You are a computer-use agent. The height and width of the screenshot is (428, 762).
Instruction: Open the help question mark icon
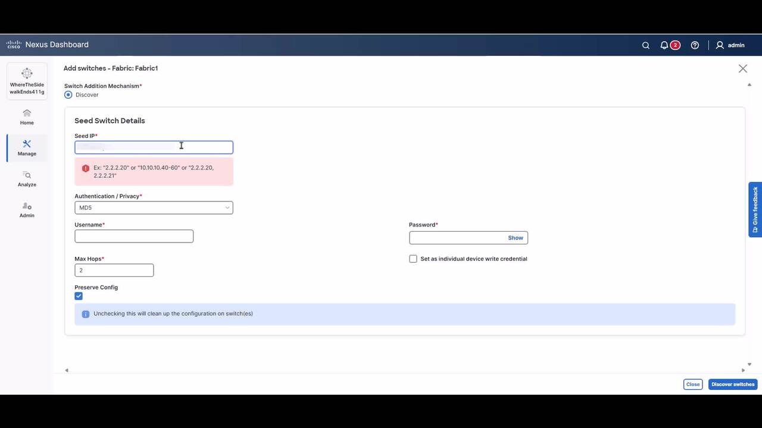click(x=695, y=45)
